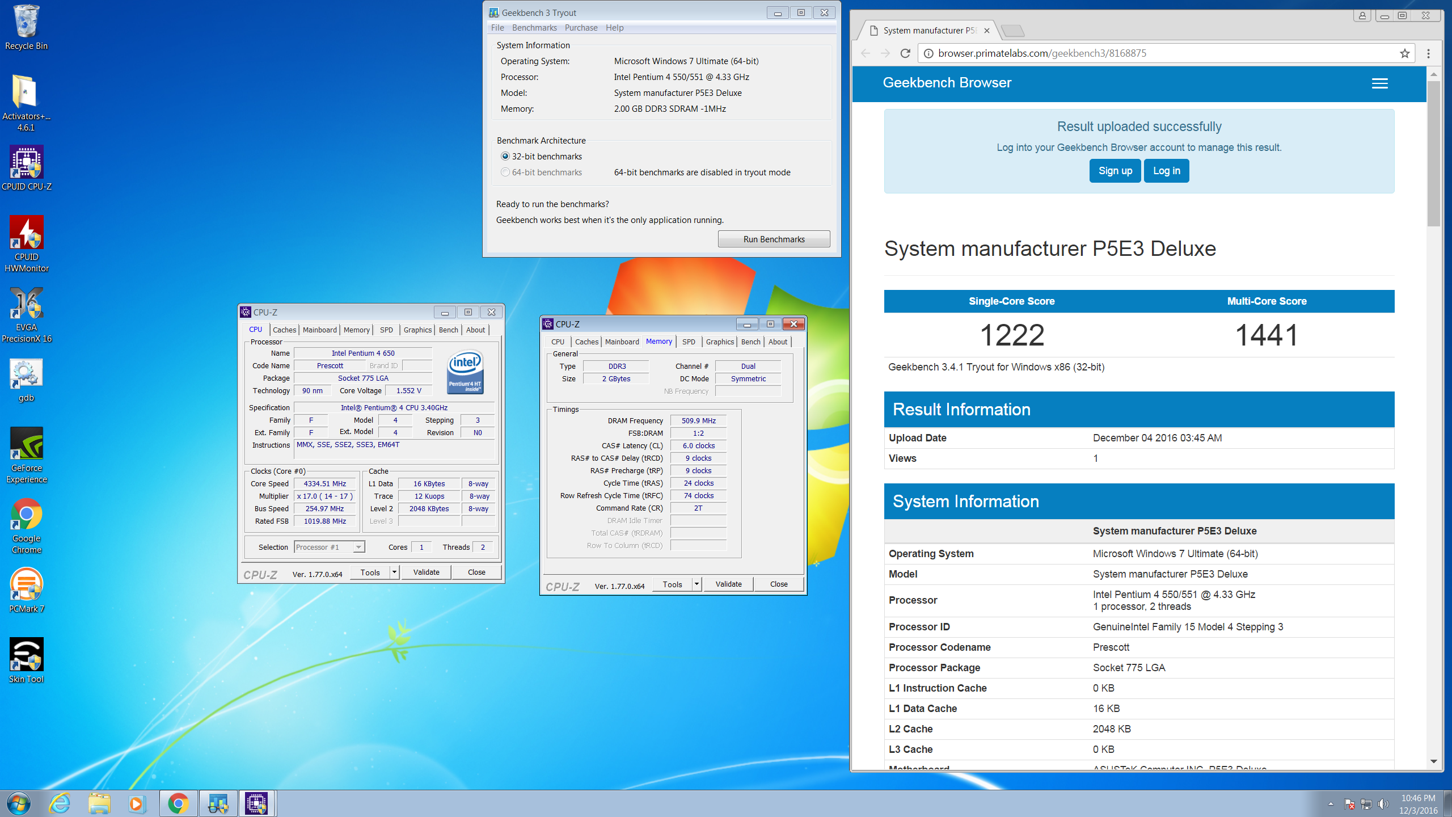Click the Single-Core Score value 1222
Image resolution: width=1452 pixels, height=817 pixels.
1012,335
